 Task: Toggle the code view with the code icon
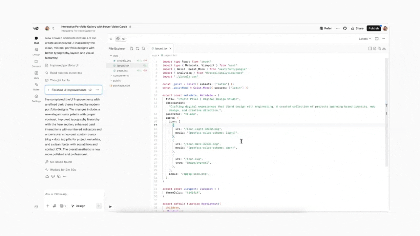click(124, 38)
